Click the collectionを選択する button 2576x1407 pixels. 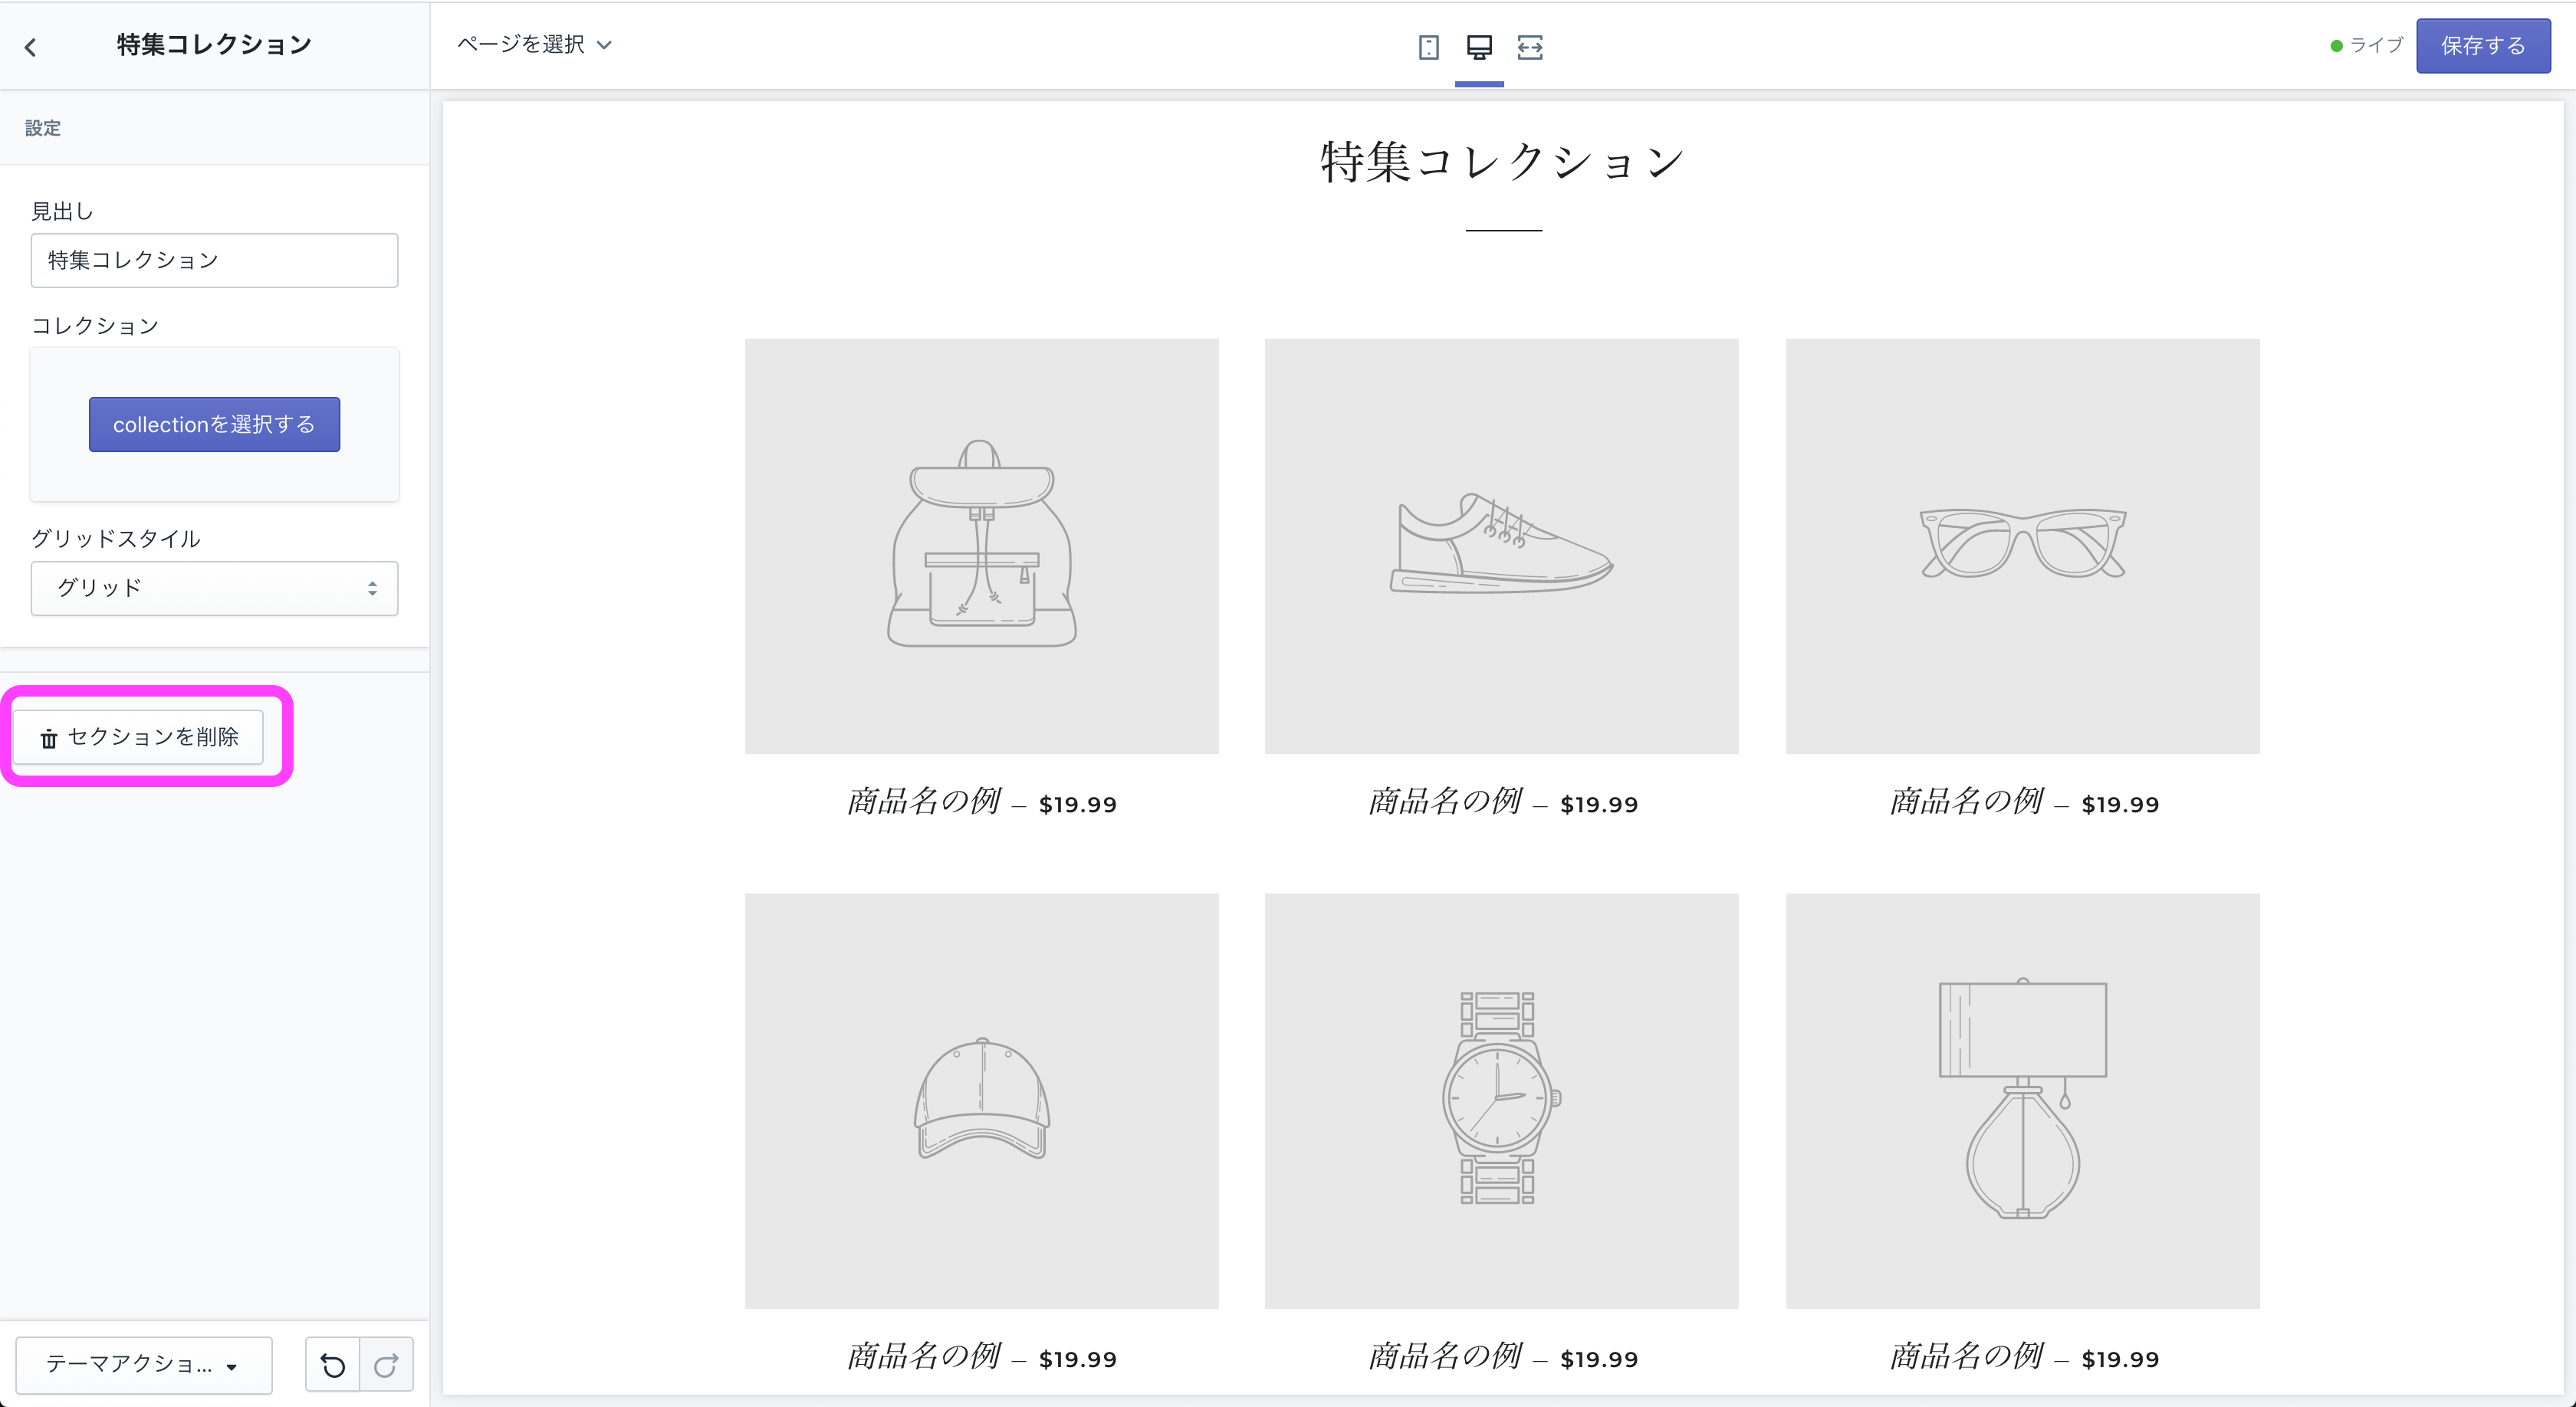[x=214, y=424]
